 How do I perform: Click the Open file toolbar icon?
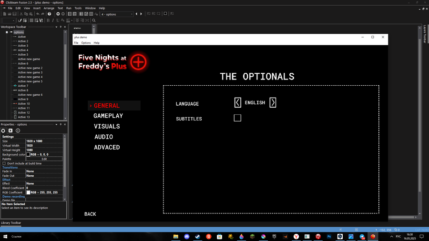(x=10, y=14)
